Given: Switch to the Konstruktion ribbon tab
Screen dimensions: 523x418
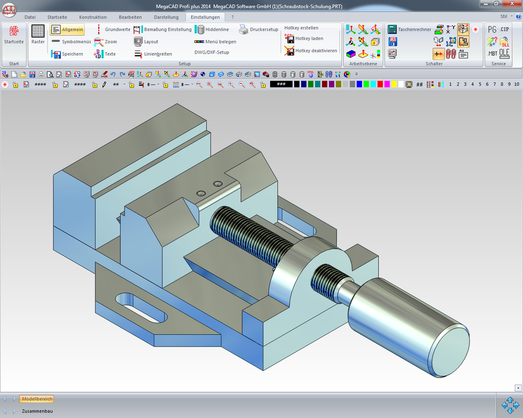Looking at the screenshot, I should [93, 17].
